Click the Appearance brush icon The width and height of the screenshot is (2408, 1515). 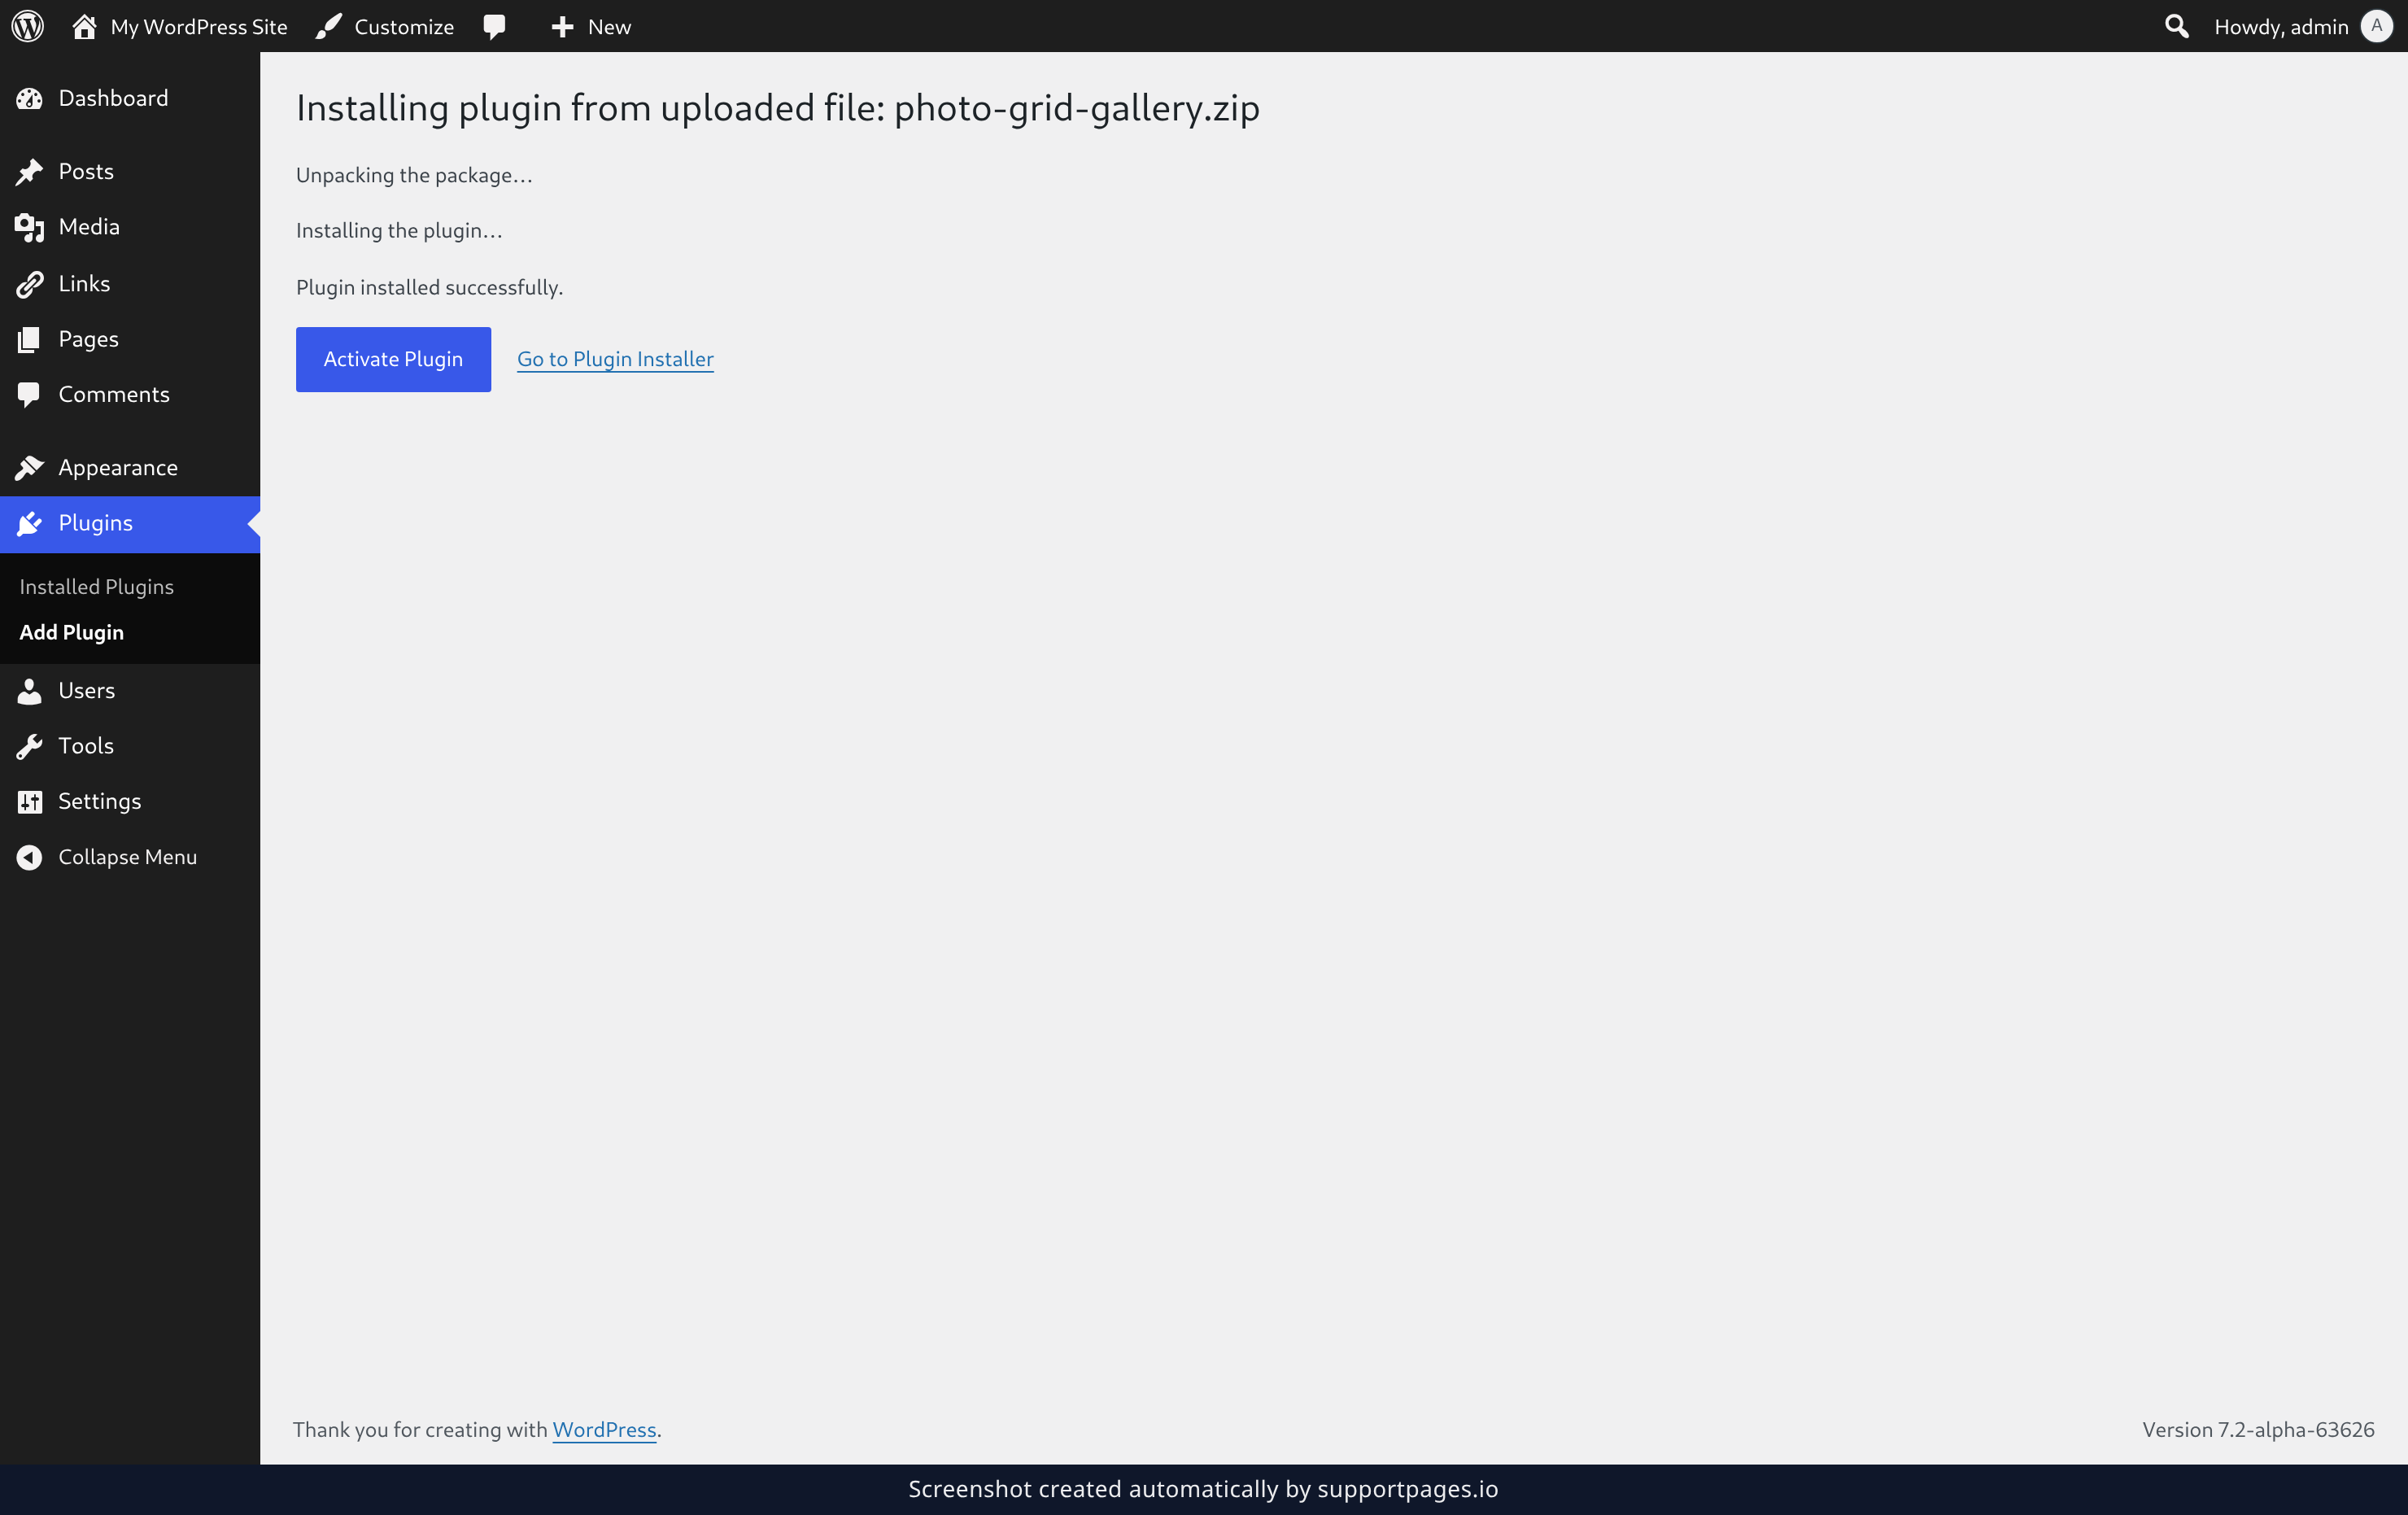point(30,467)
